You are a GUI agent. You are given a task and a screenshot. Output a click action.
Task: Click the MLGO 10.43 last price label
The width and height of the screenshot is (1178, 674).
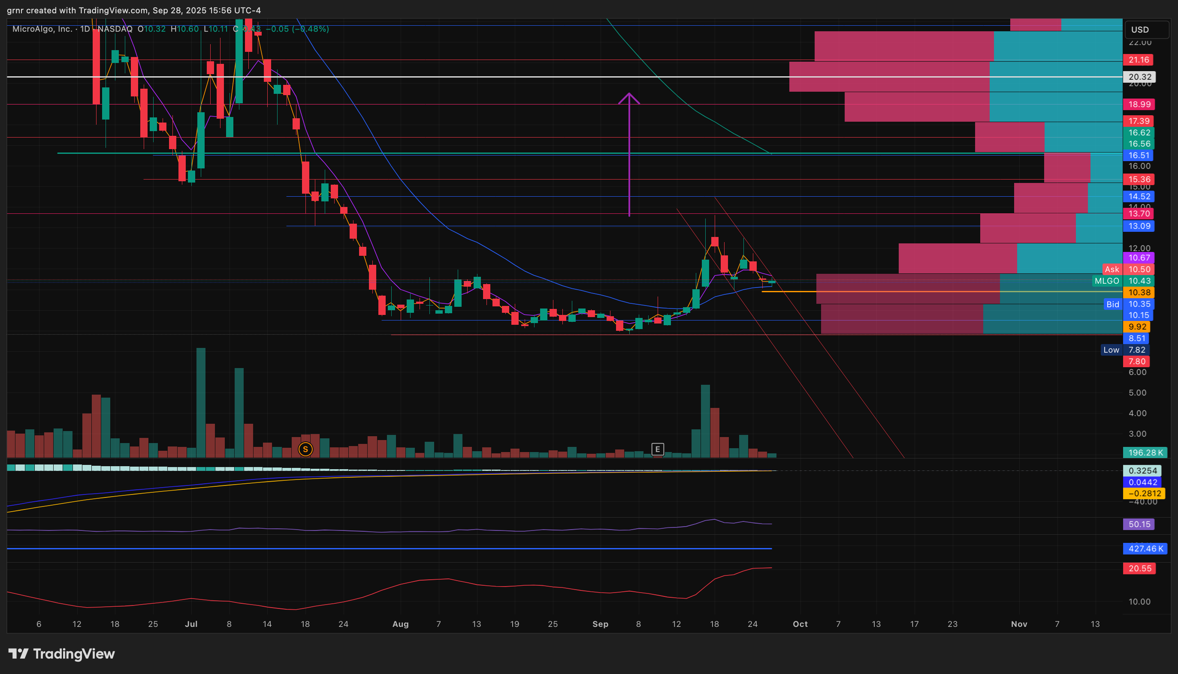coord(1124,281)
